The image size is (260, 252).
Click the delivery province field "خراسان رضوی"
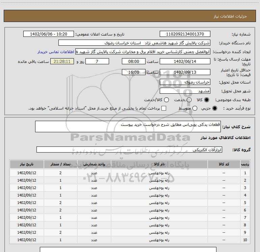185,82
